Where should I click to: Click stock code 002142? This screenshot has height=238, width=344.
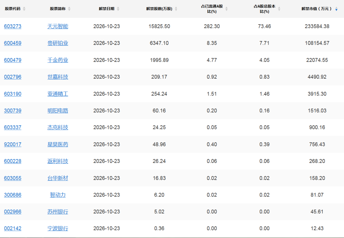tap(13, 228)
